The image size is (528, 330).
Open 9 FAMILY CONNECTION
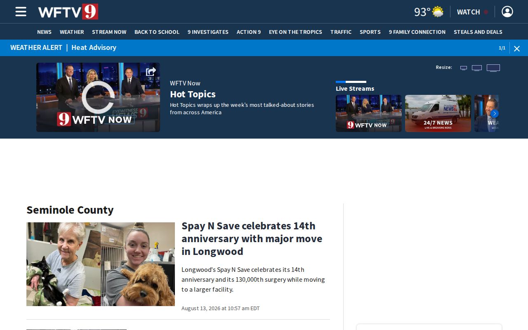pyautogui.click(x=417, y=32)
